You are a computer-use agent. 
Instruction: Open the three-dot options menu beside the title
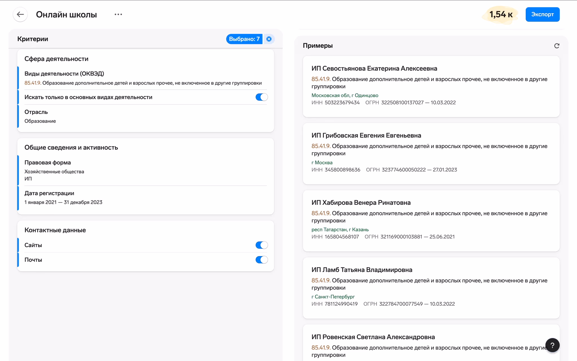pyautogui.click(x=118, y=14)
